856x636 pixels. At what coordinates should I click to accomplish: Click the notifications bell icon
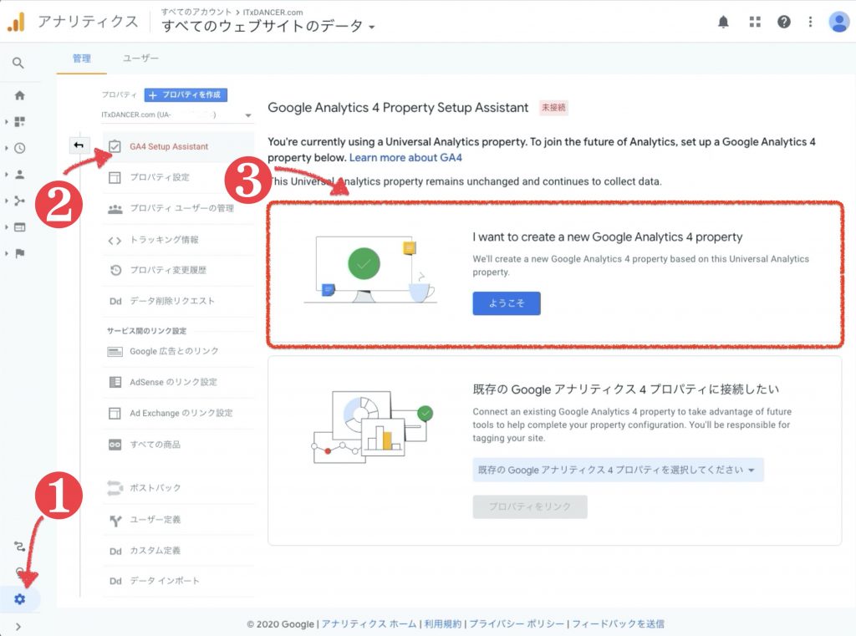point(723,23)
